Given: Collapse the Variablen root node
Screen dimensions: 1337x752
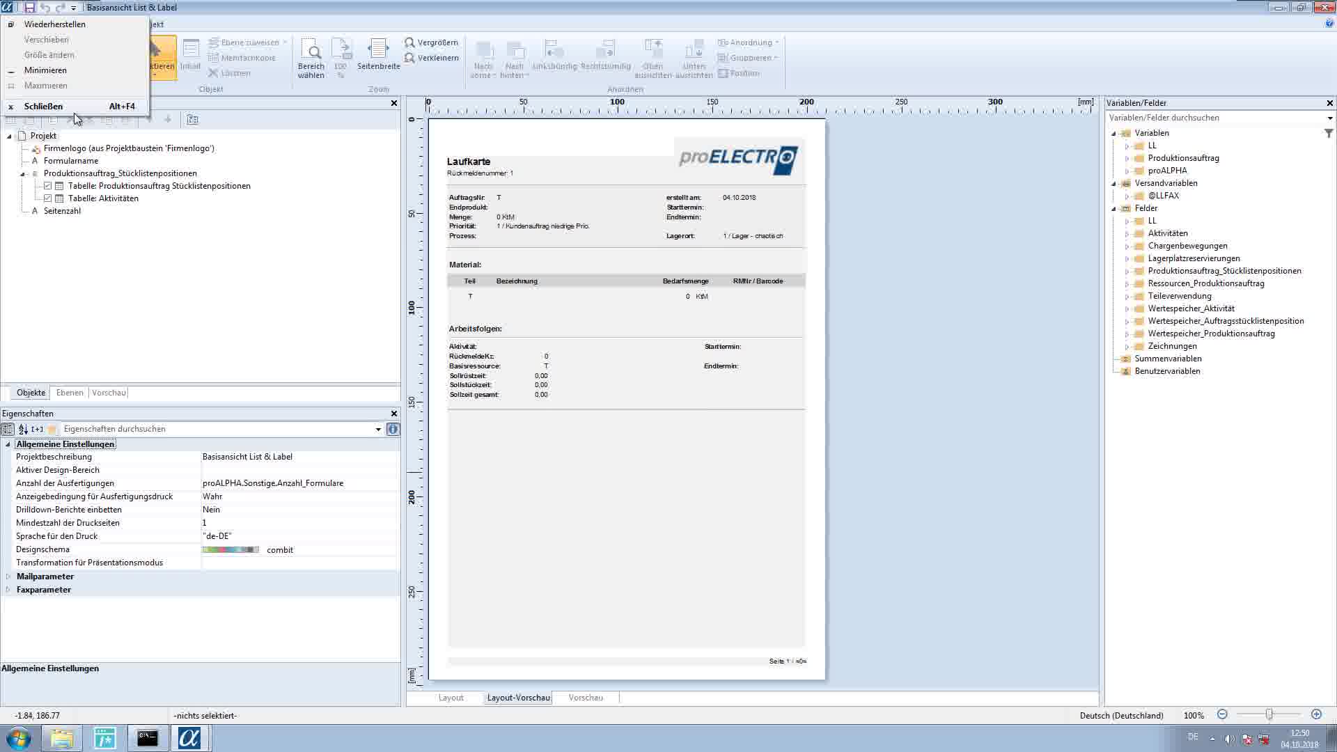Looking at the screenshot, I should coord(1113,134).
